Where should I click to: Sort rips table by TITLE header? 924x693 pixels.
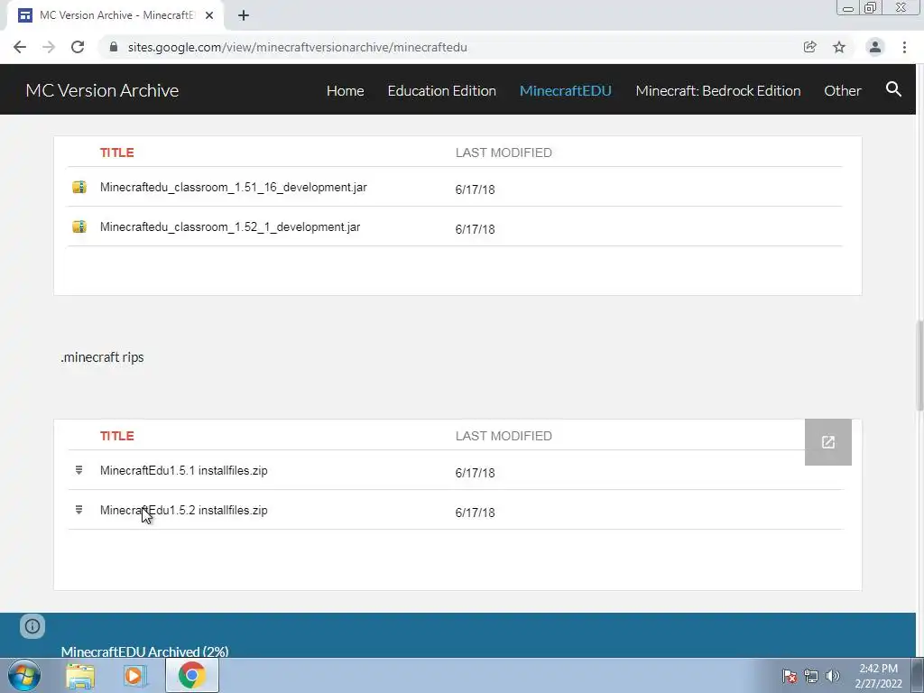coord(116,436)
